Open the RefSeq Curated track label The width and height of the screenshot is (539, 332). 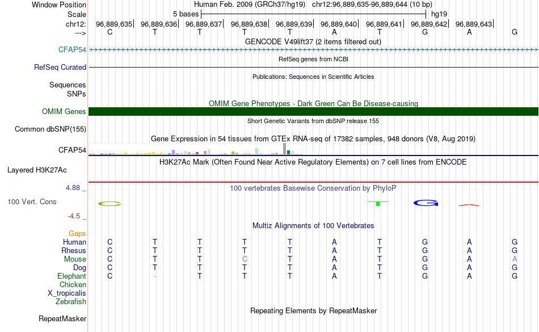coord(60,67)
